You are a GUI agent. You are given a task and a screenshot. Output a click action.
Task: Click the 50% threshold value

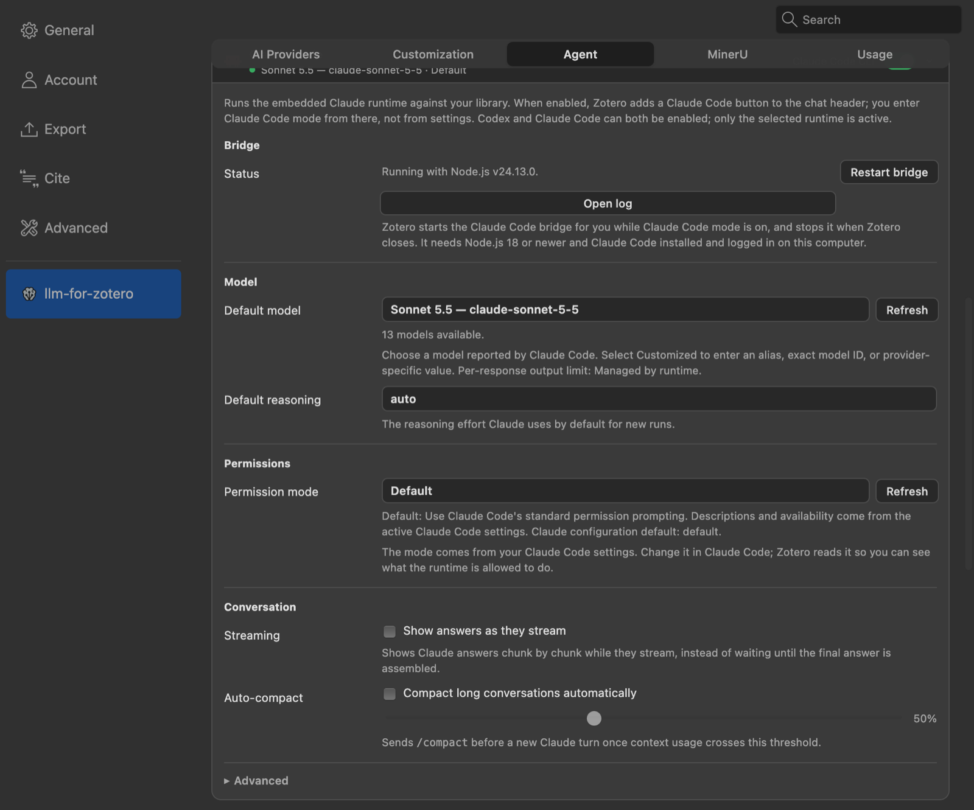pyautogui.click(x=925, y=719)
